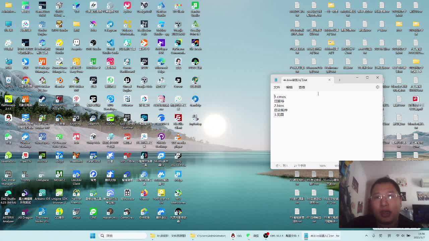Select the Unreal Engine desktop shortcut

click(x=127, y=81)
